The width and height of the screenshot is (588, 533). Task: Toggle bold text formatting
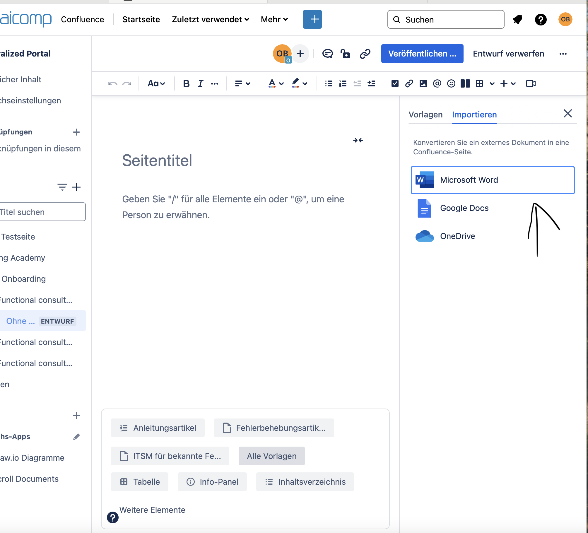tap(186, 84)
